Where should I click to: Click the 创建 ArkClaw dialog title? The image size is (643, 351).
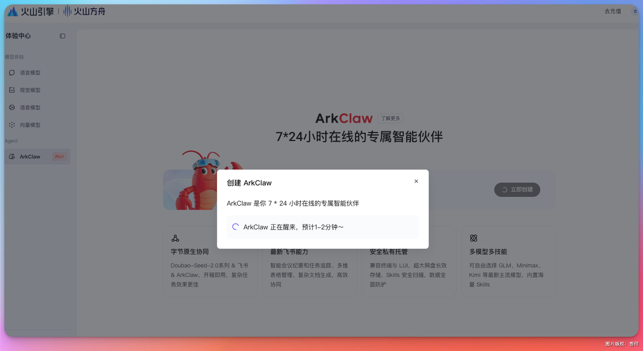[x=249, y=183]
